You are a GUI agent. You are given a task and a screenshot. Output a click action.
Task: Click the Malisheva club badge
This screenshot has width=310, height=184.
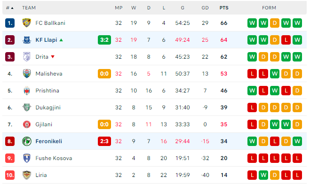[27, 74]
